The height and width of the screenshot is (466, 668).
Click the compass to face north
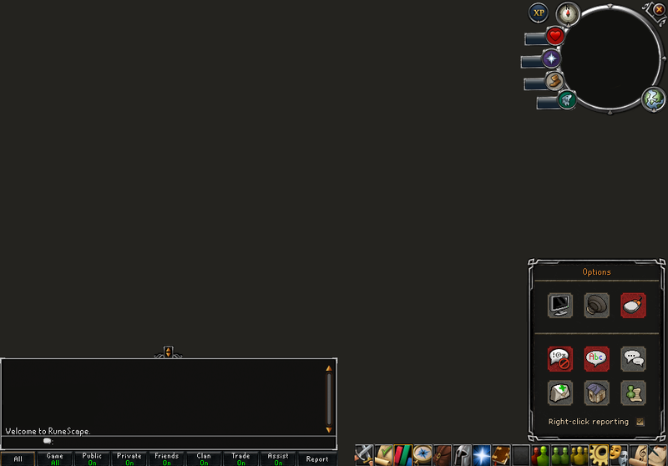568,13
